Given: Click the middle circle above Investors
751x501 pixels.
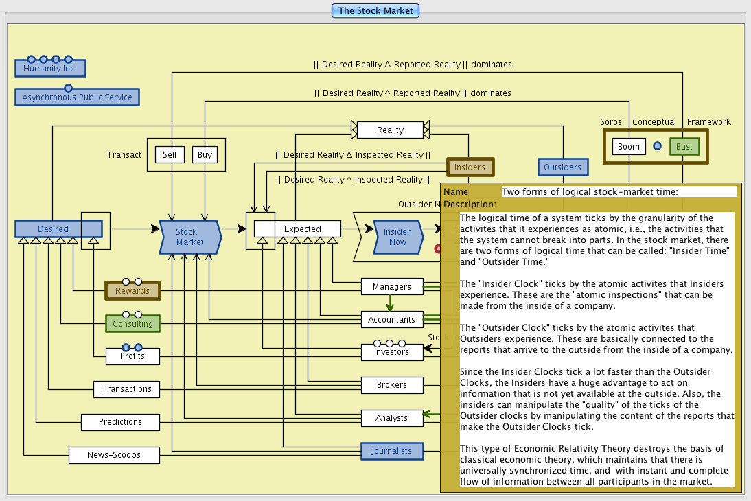Looking at the screenshot, I should [389, 343].
